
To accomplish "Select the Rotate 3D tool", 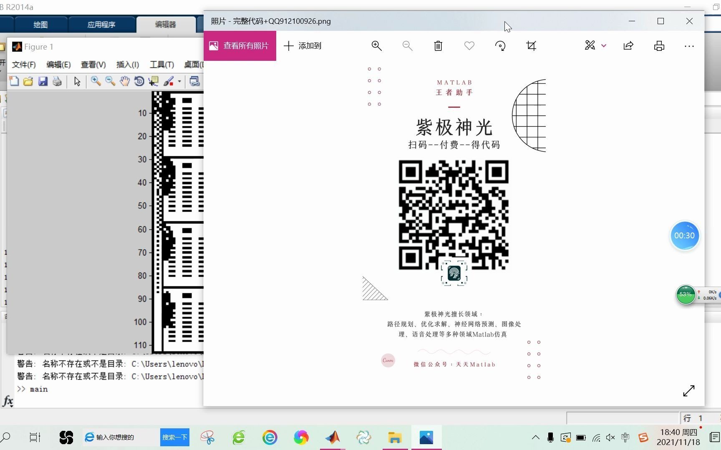I will pyautogui.click(x=139, y=81).
